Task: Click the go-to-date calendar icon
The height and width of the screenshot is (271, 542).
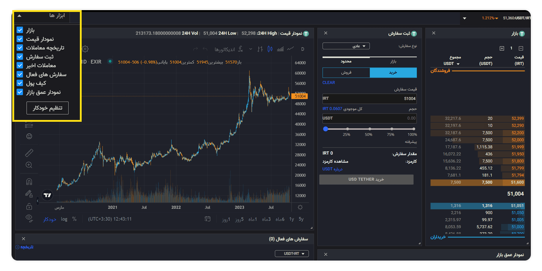Action: point(207,219)
